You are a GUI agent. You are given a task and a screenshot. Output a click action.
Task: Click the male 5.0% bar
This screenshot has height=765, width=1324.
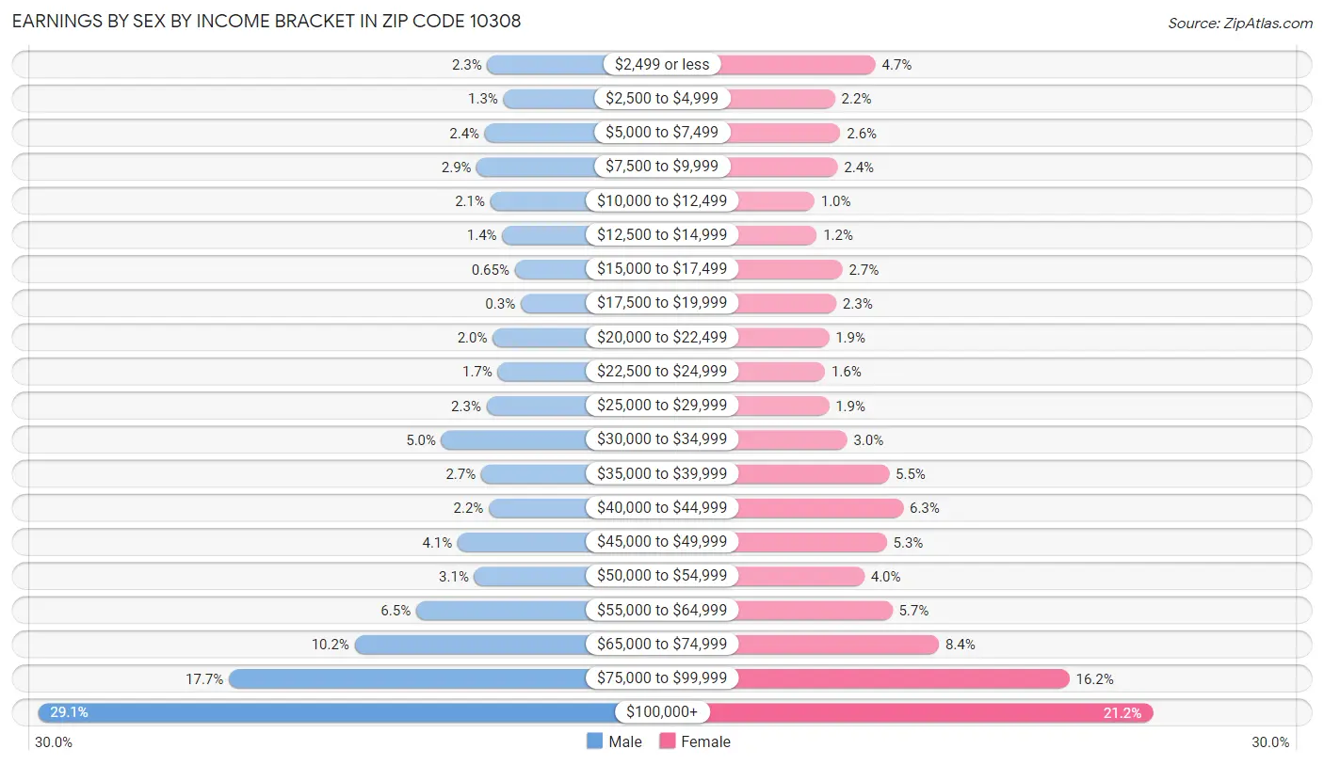point(514,439)
